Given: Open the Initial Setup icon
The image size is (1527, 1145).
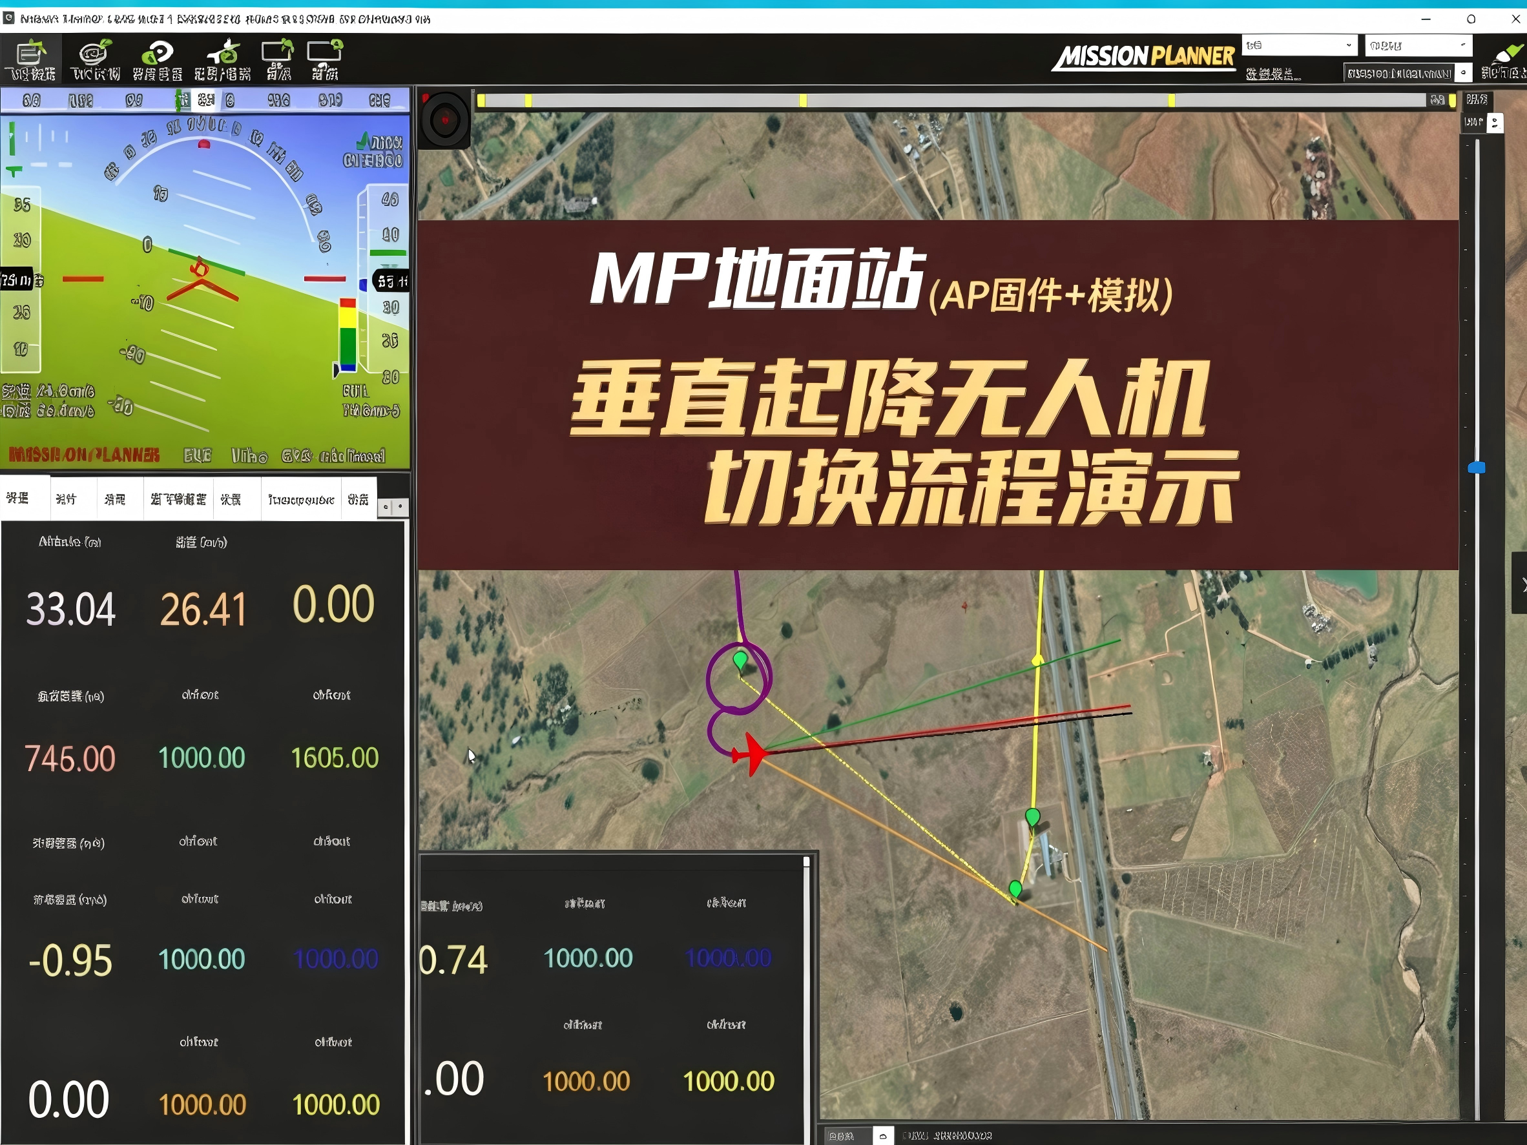Looking at the screenshot, I should click(x=158, y=59).
